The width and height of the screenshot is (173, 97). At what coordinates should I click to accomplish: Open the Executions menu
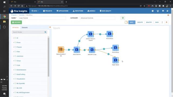[78, 11]
